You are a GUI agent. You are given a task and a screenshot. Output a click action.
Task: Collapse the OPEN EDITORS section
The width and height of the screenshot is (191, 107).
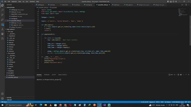[11, 7]
